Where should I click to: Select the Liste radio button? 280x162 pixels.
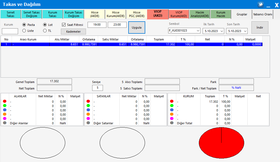pyautogui.click(x=24, y=31)
